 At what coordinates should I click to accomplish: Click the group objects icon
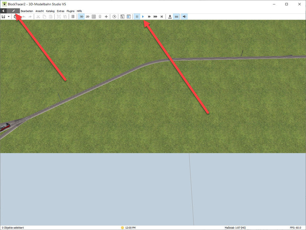coord(59,17)
